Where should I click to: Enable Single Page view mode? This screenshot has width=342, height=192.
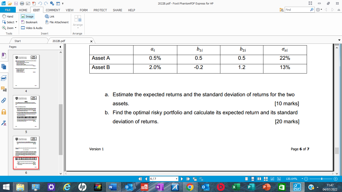[247, 179]
